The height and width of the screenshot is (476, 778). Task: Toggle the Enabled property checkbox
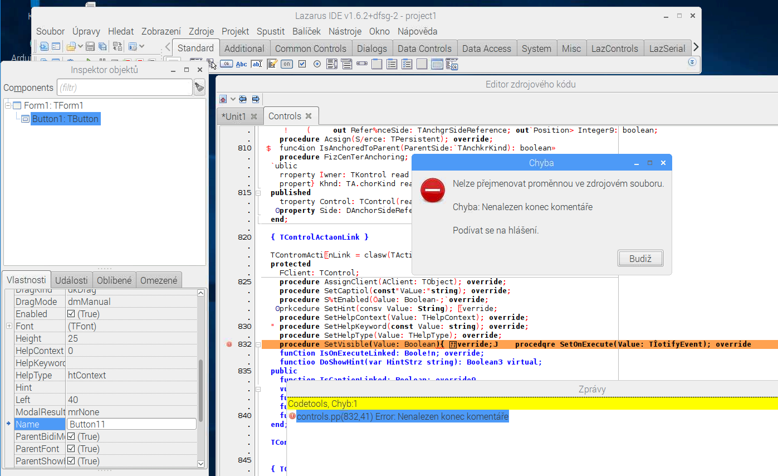(71, 314)
